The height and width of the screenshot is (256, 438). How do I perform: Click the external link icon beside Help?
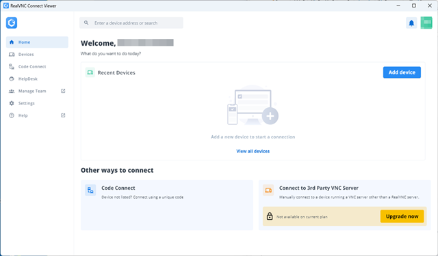[63, 115]
